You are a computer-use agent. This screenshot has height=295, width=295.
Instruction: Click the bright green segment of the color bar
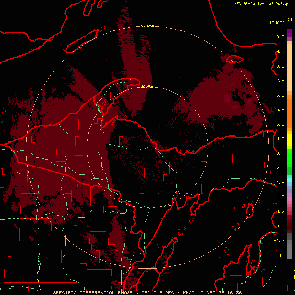289,158
